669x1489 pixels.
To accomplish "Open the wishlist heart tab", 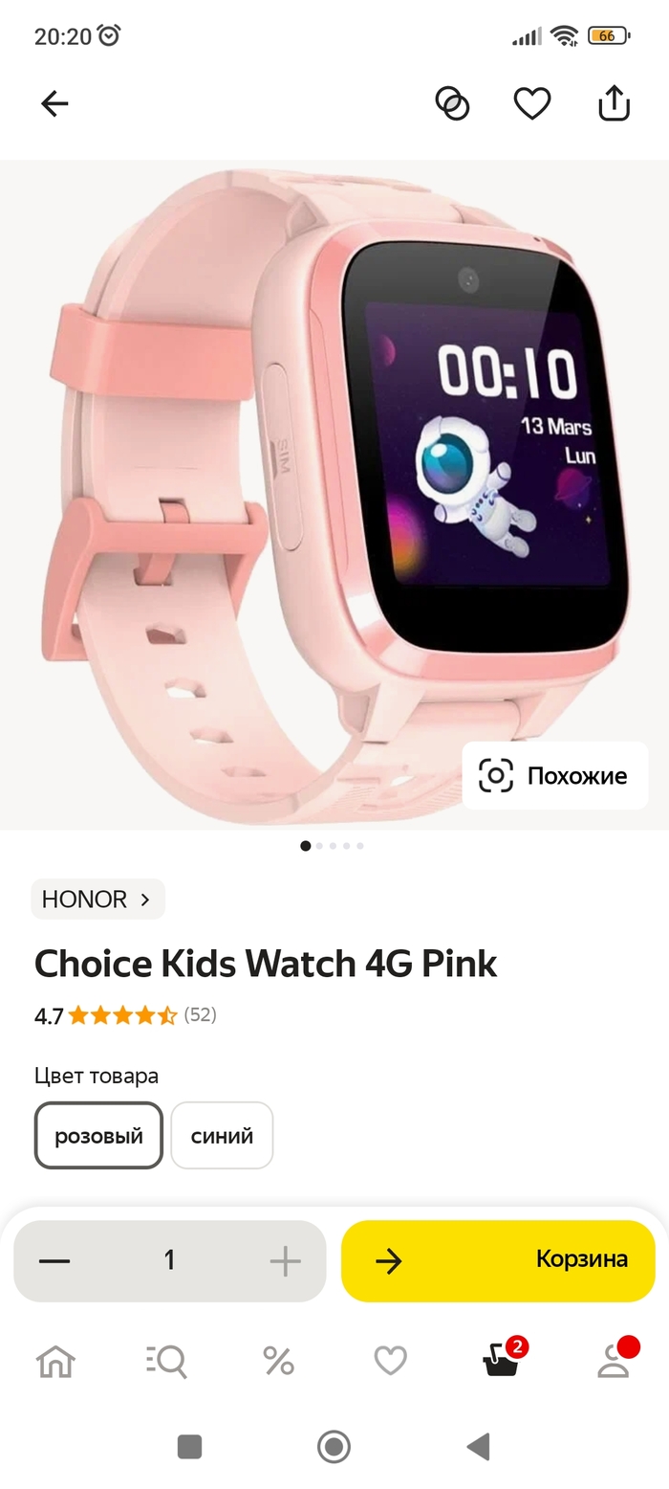I will 390,1361.
